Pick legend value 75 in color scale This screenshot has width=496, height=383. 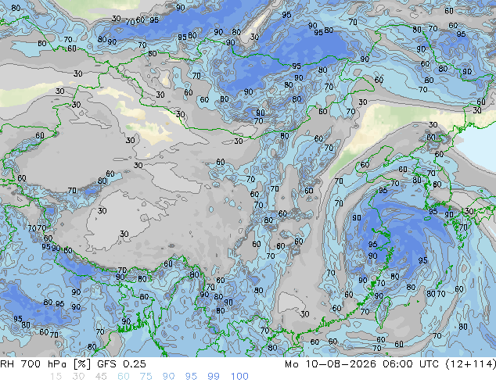tap(146, 377)
